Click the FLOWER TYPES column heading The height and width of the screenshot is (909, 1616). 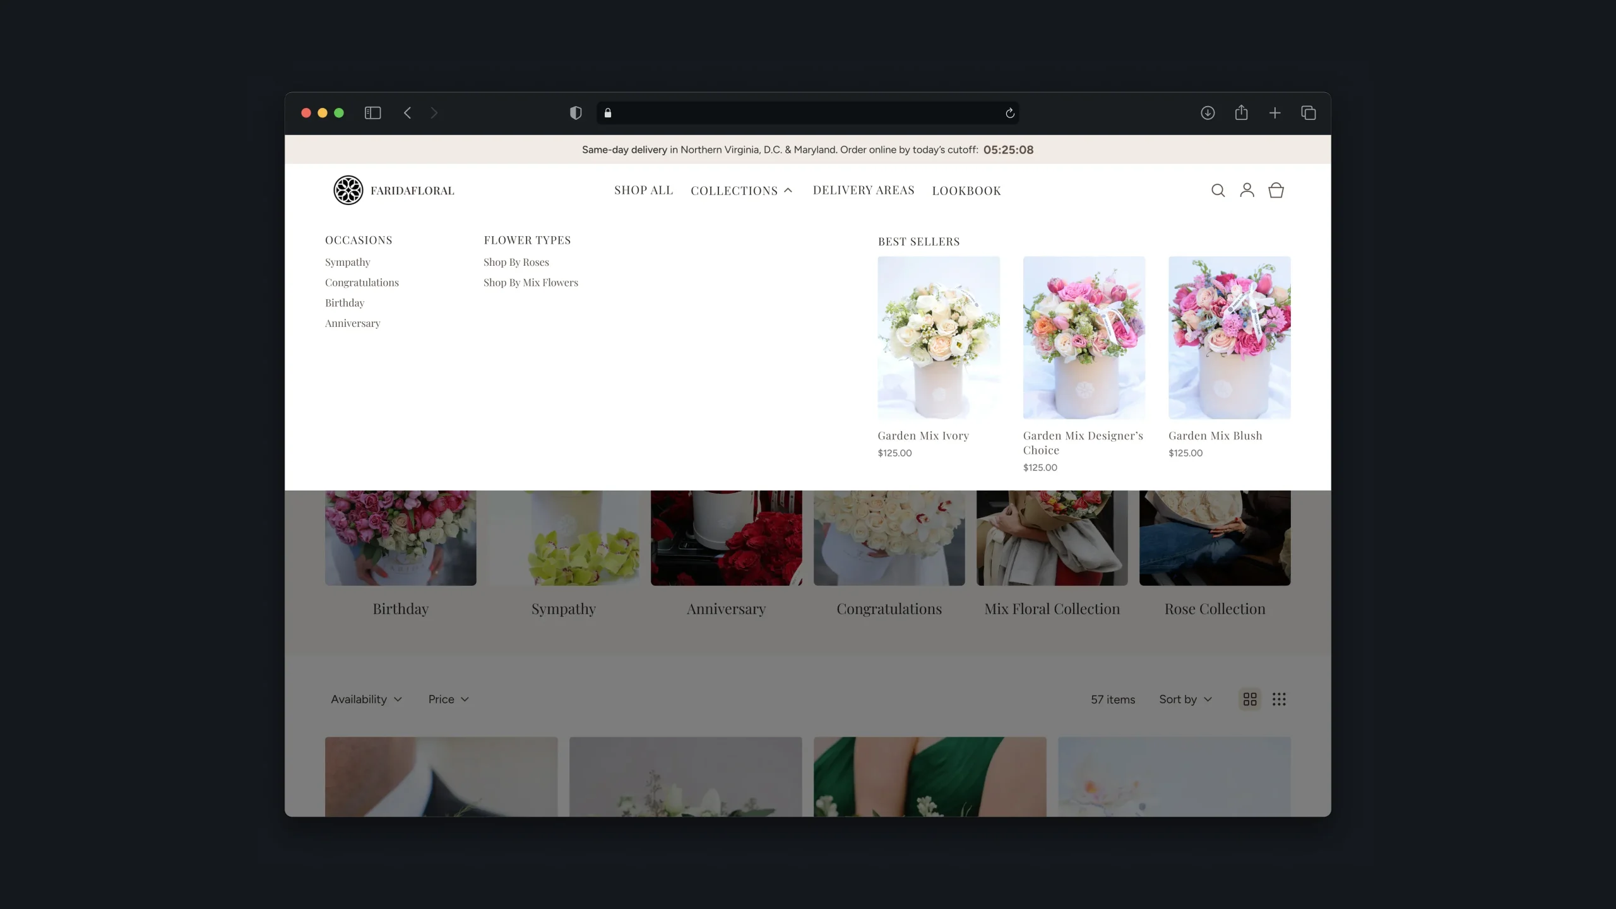527,240
